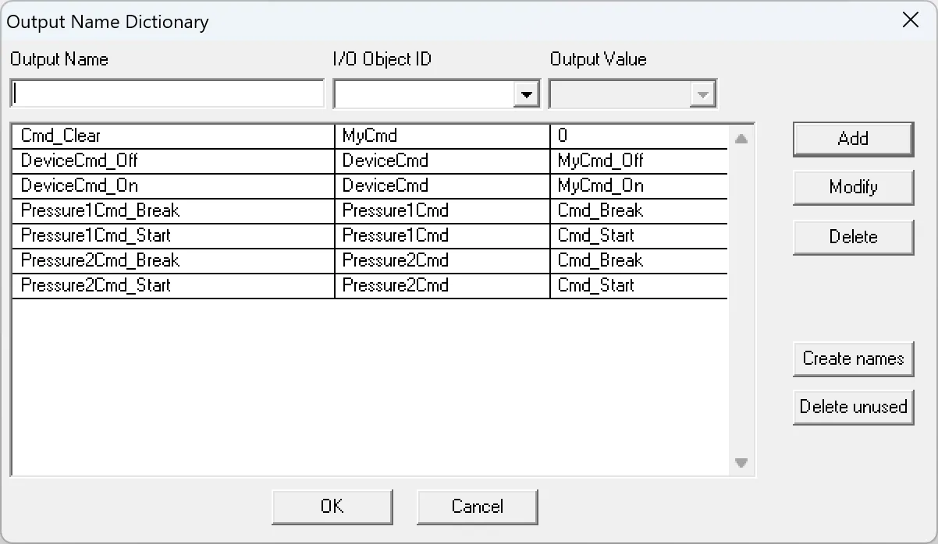This screenshot has width=938, height=544.
Task: Click the Create names button
Action: pyautogui.click(x=852, y=359)
